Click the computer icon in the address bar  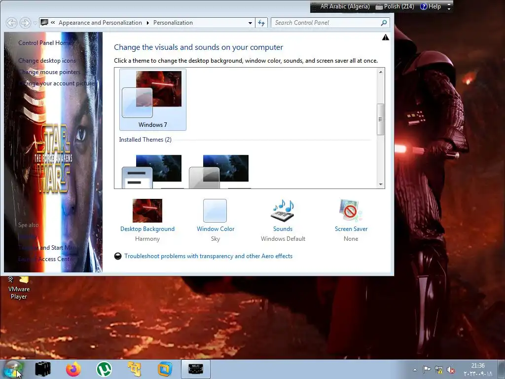pyautogui.click(x=44, y=23)
